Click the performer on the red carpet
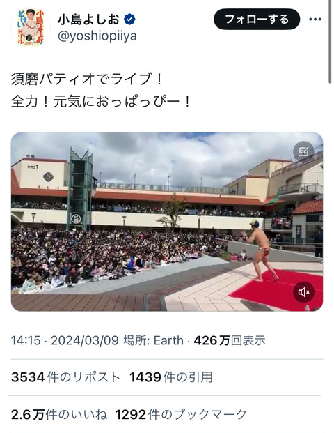334x433 pixels. click(260, 250)
